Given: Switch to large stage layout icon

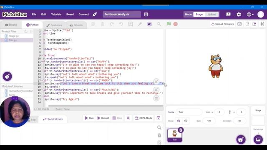Looking at the screenshot, I should 254,24.
